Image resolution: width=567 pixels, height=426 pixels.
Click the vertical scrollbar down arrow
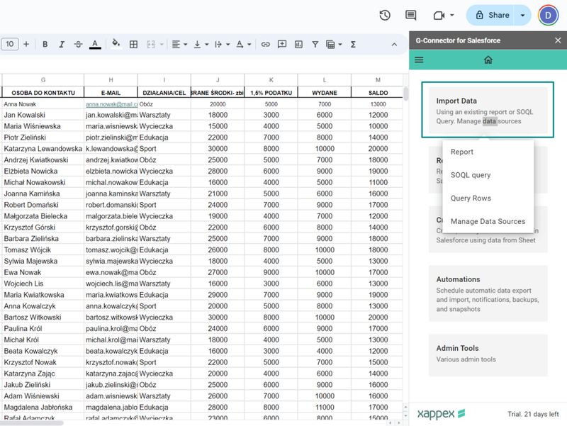(x=405, y=416)
